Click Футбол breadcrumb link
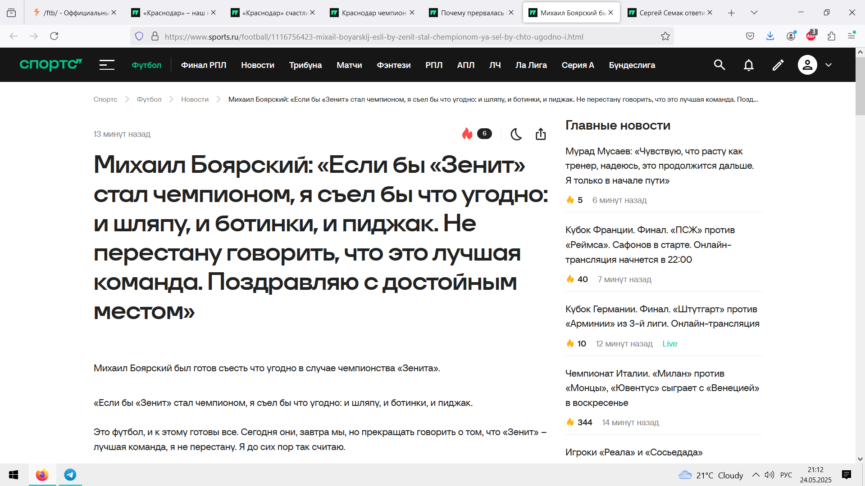Image resolution: width=865 pixels, height=486 pixels. pyautogui.click(x=149, y=99)
